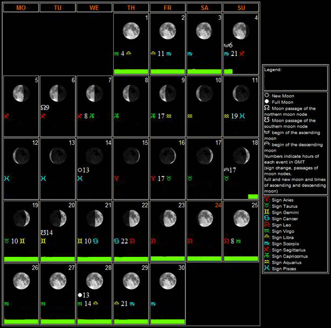Click the red day number 24

pyautogui.click(x=218, y=205)
